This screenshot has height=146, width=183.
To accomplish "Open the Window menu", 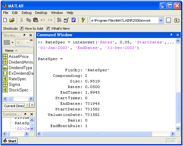I will click(x=57, y=13).
